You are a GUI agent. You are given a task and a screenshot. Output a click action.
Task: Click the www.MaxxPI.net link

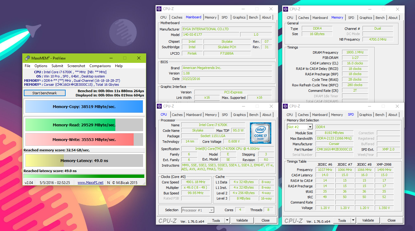90,182
